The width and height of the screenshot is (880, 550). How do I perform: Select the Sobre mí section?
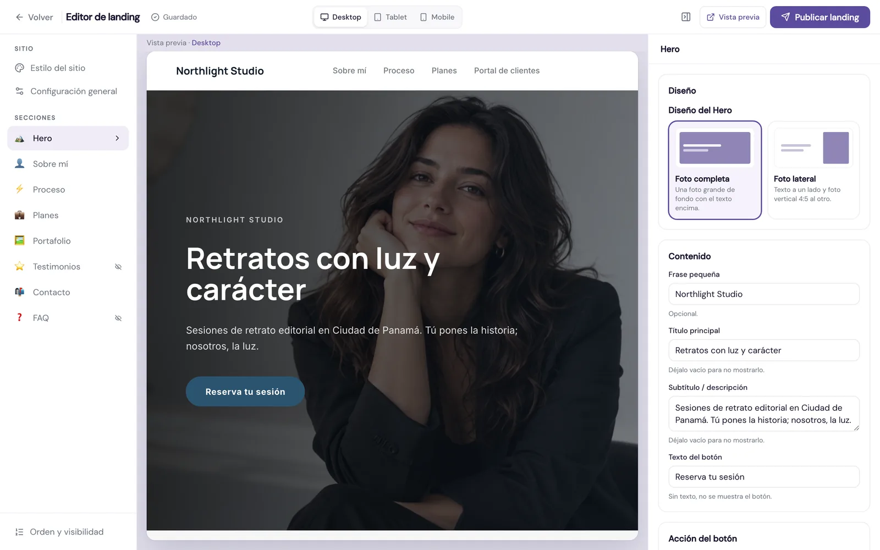point(68,164)
